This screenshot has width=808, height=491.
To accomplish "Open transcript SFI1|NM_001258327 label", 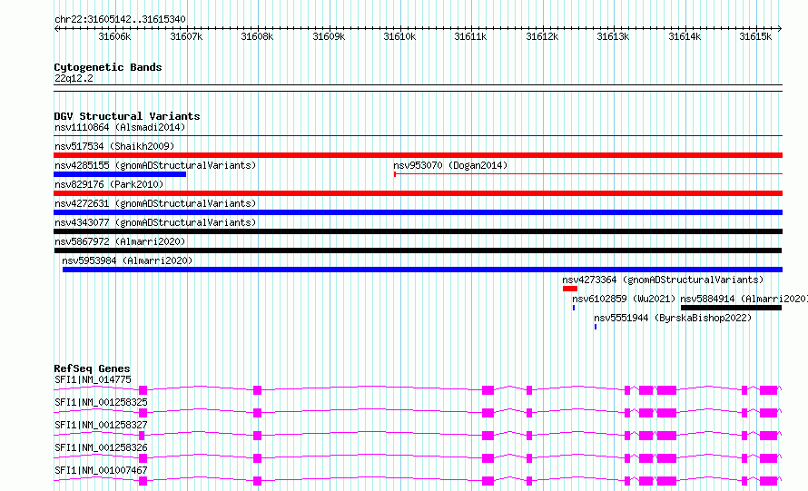I will coord(101,425).
